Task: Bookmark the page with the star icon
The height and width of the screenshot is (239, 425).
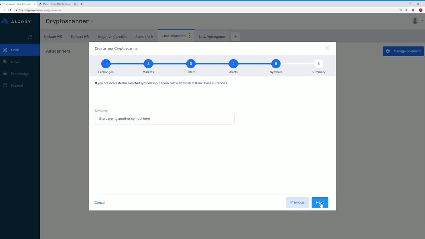Action: click(x=406, y=10)
